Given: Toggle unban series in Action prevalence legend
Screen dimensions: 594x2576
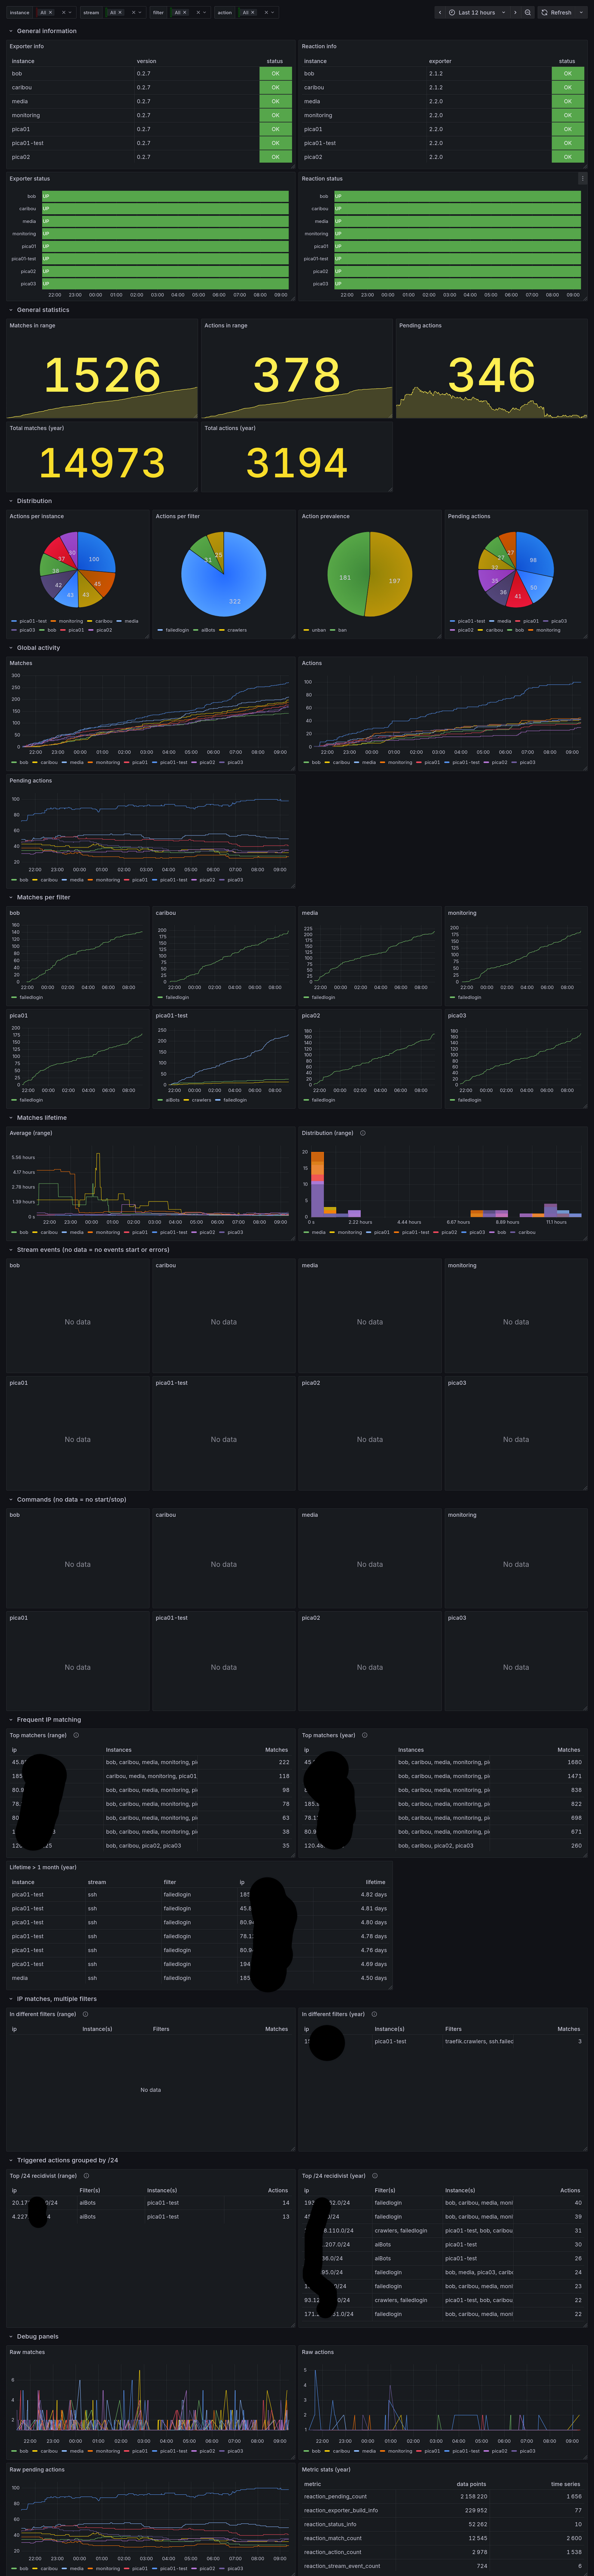Looking at the screenshot, I should tap(318, 630).
